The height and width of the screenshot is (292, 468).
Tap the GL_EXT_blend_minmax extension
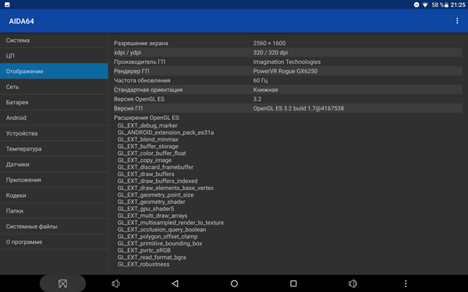click(147, 139)
